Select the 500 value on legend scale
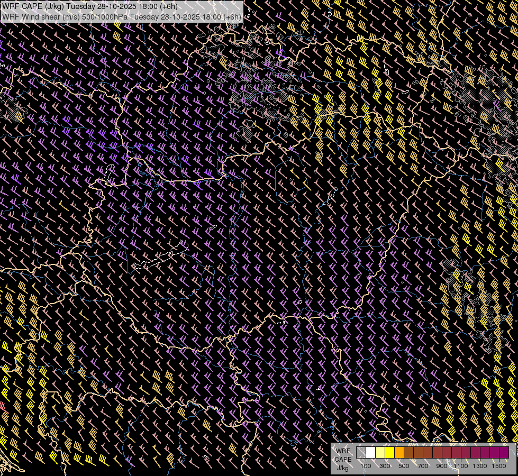Viewport: 518px width, 476px height. pyautogui.click(x=404, y=466)
